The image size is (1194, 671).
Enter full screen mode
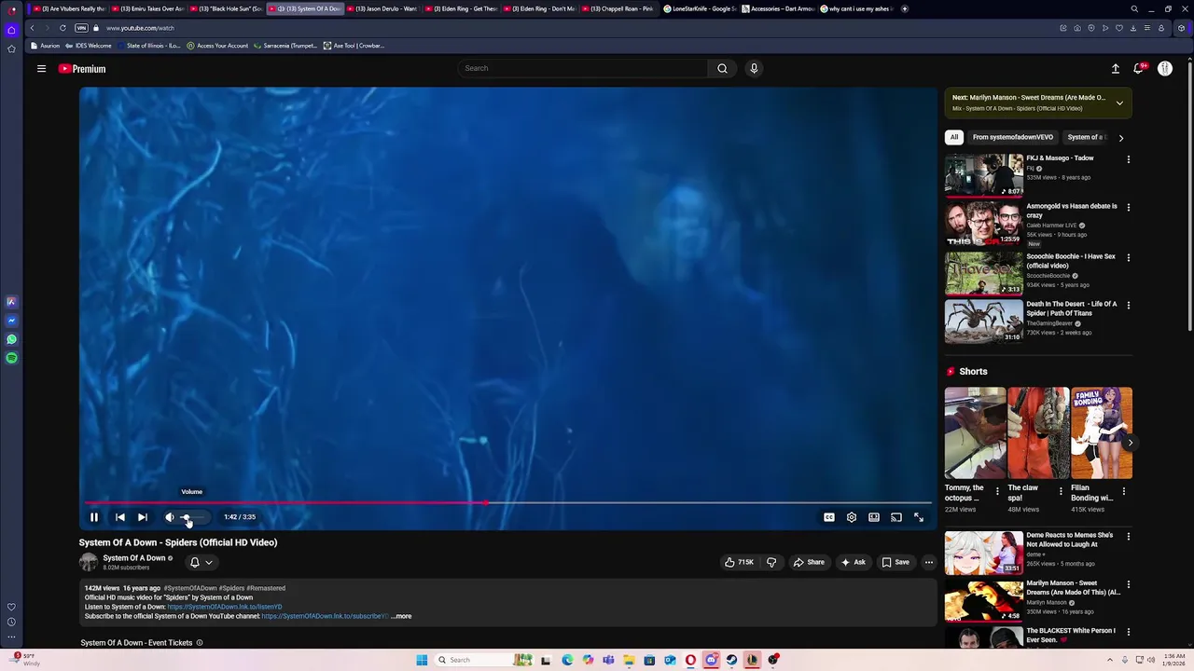point(919,517)
